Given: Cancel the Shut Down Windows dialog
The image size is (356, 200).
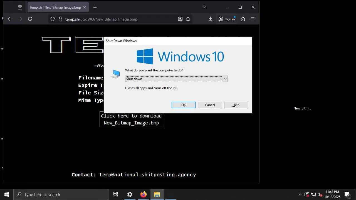Looking at the screenshot, I should 210,105.
